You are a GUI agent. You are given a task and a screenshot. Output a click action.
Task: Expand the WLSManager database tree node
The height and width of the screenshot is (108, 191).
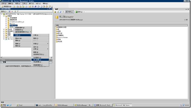(6, 26)
